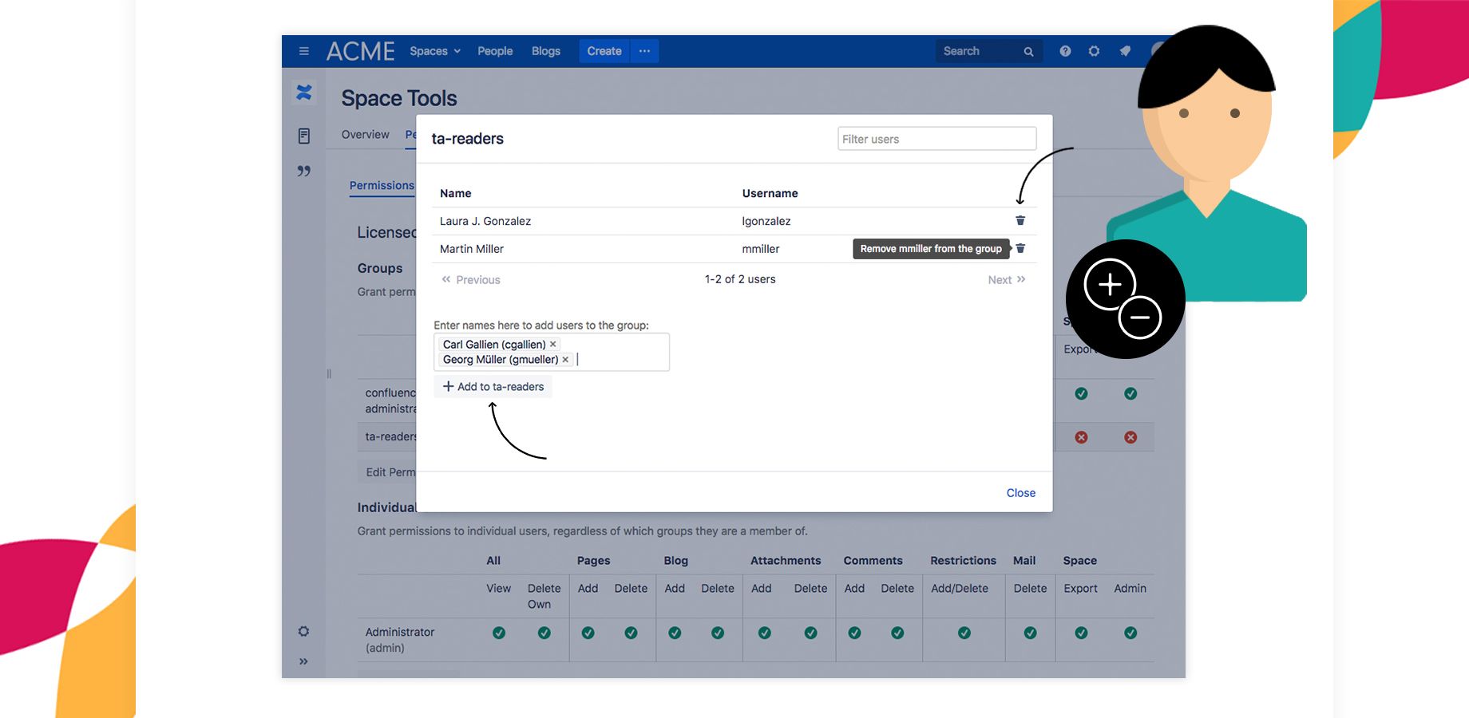Toggle Administrator Attachments Delete permission check
Image resolution: width=1469 pixels, height=718 pixels.
(x=811, y=633)
